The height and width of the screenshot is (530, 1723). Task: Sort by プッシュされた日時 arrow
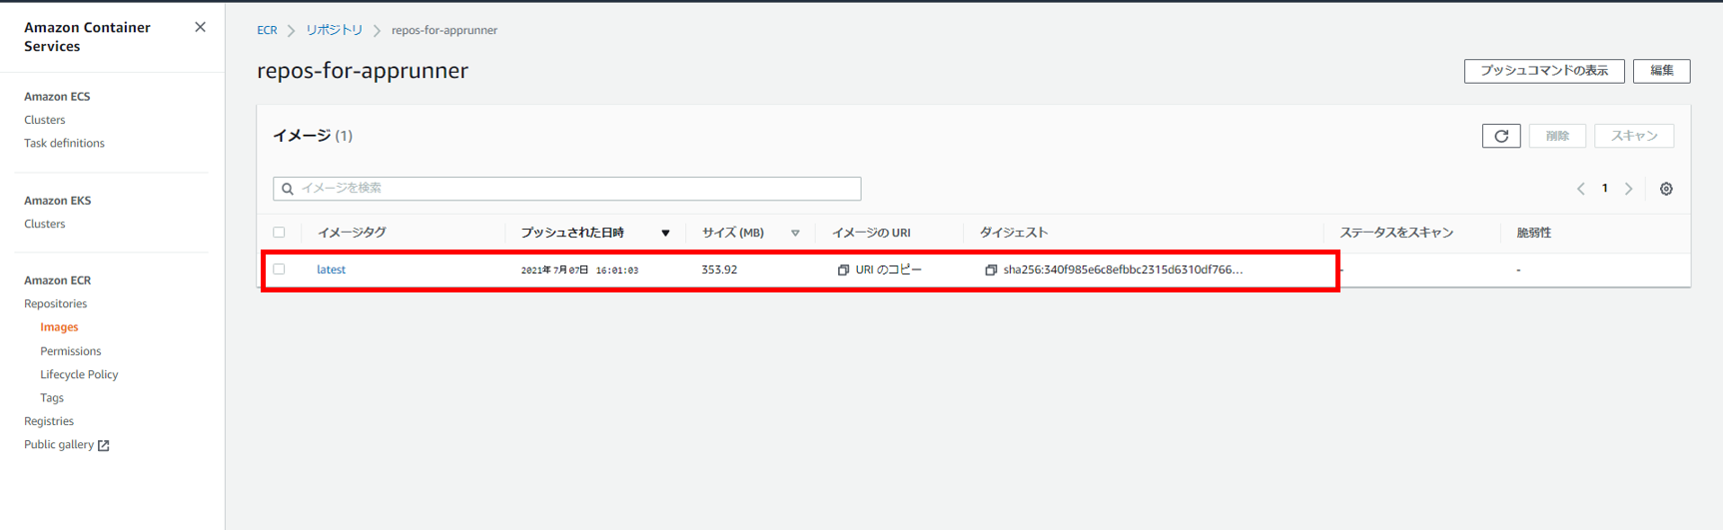coord(665,234)
